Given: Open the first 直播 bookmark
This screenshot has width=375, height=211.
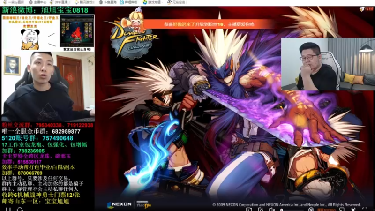Looking at the screenshot, I should coord(14,2).
